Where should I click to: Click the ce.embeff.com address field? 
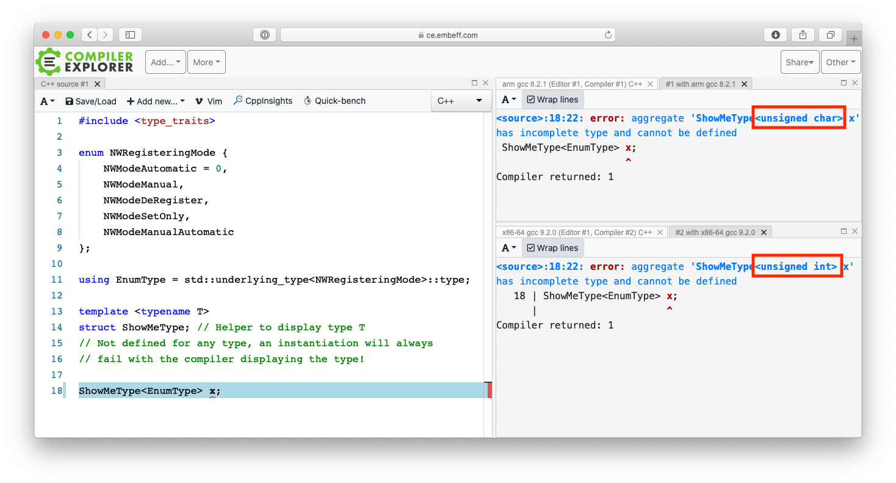pos(447,35)
